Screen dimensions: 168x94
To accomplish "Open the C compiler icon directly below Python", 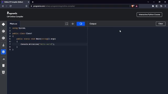I will point(3,31).
